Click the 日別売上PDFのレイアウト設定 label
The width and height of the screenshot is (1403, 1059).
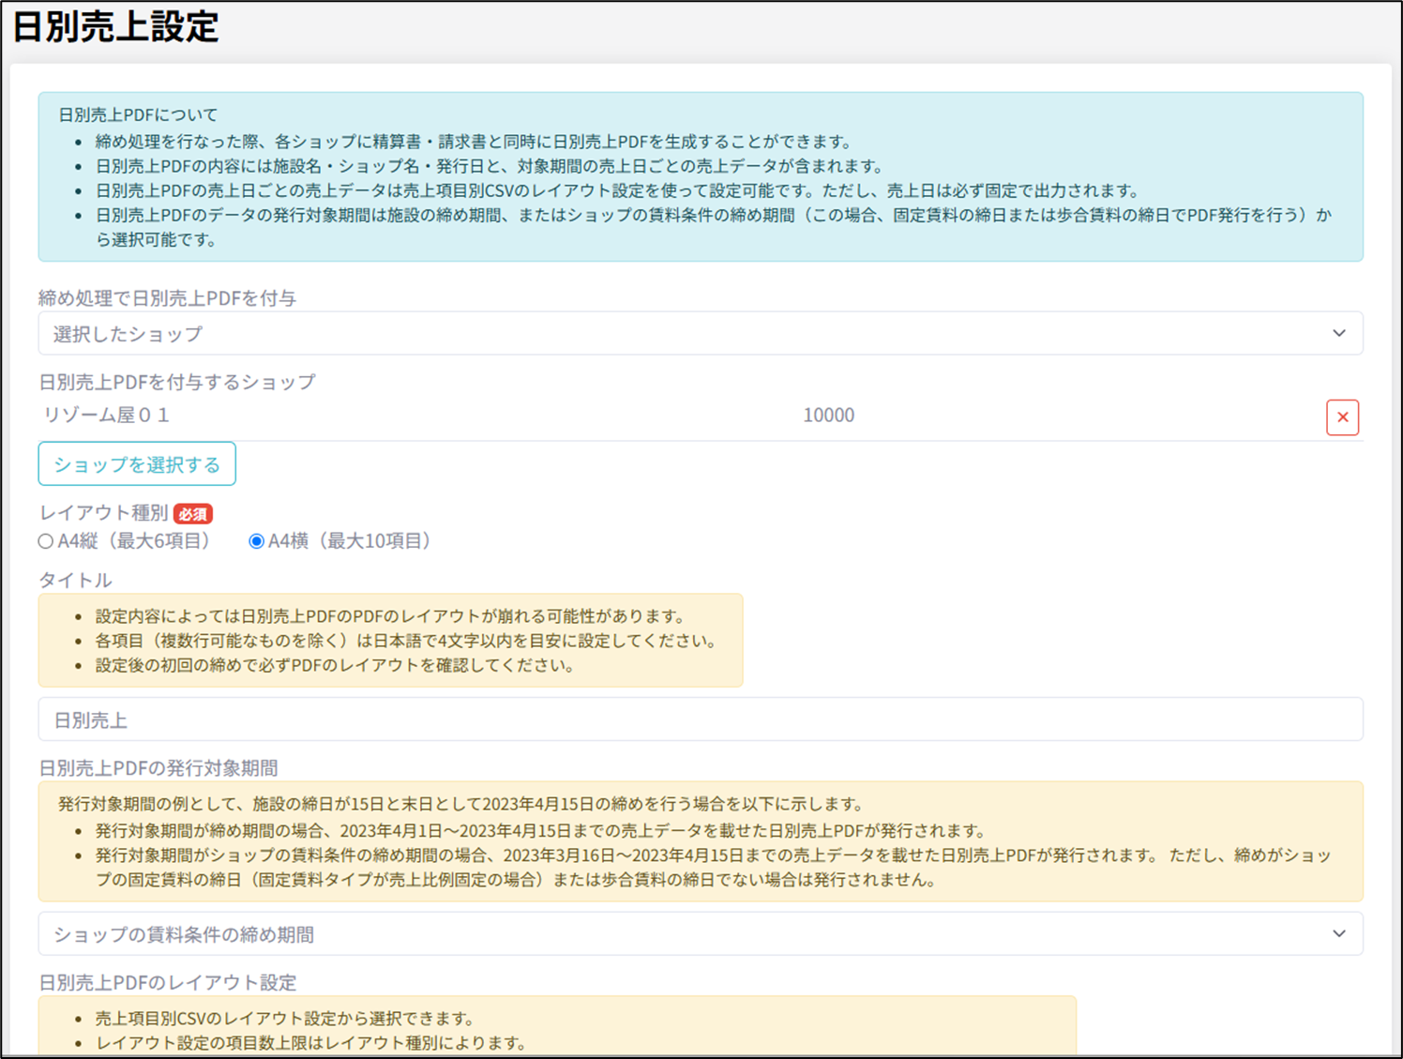coord(167,982)
